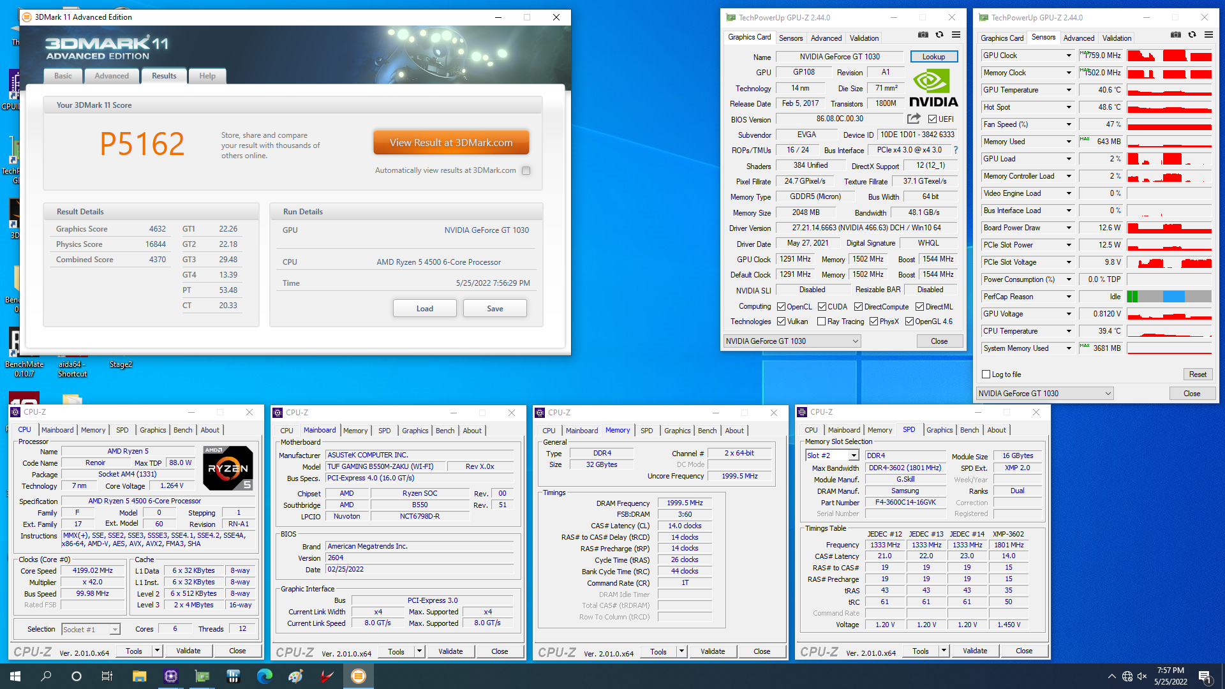The image size is (1225, 689).
Task: Click the PerfCap Reason color bar
Action: tap(1169, 297)
